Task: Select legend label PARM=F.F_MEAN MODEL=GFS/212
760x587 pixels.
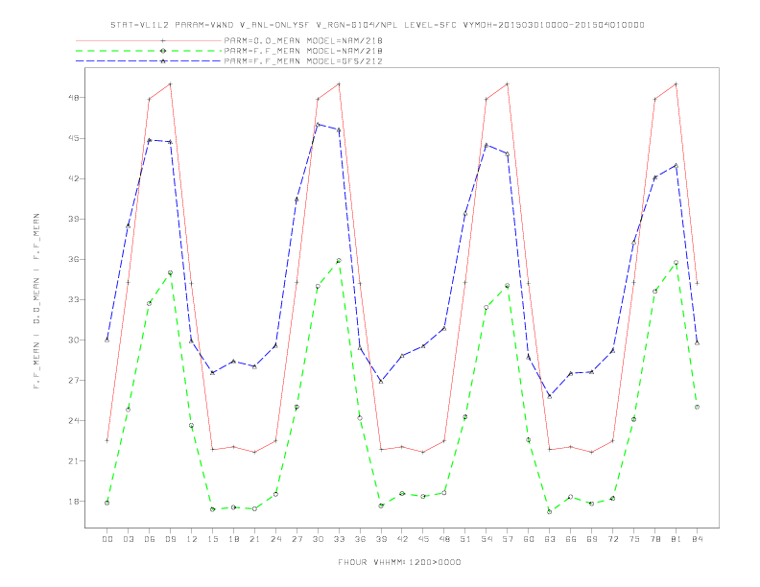Action: pyautogui.click(x=303, y=61)
